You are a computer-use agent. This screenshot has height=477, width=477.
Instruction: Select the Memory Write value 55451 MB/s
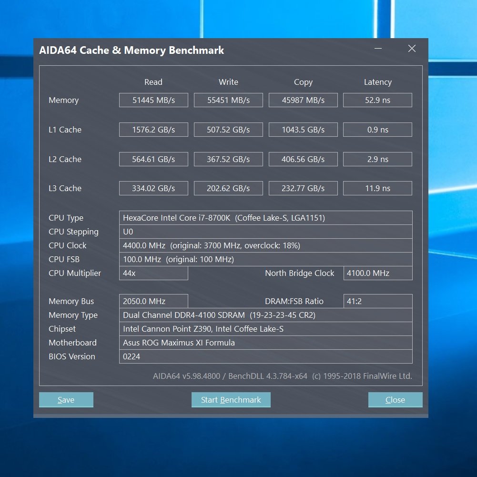click(x=228, y=100)
